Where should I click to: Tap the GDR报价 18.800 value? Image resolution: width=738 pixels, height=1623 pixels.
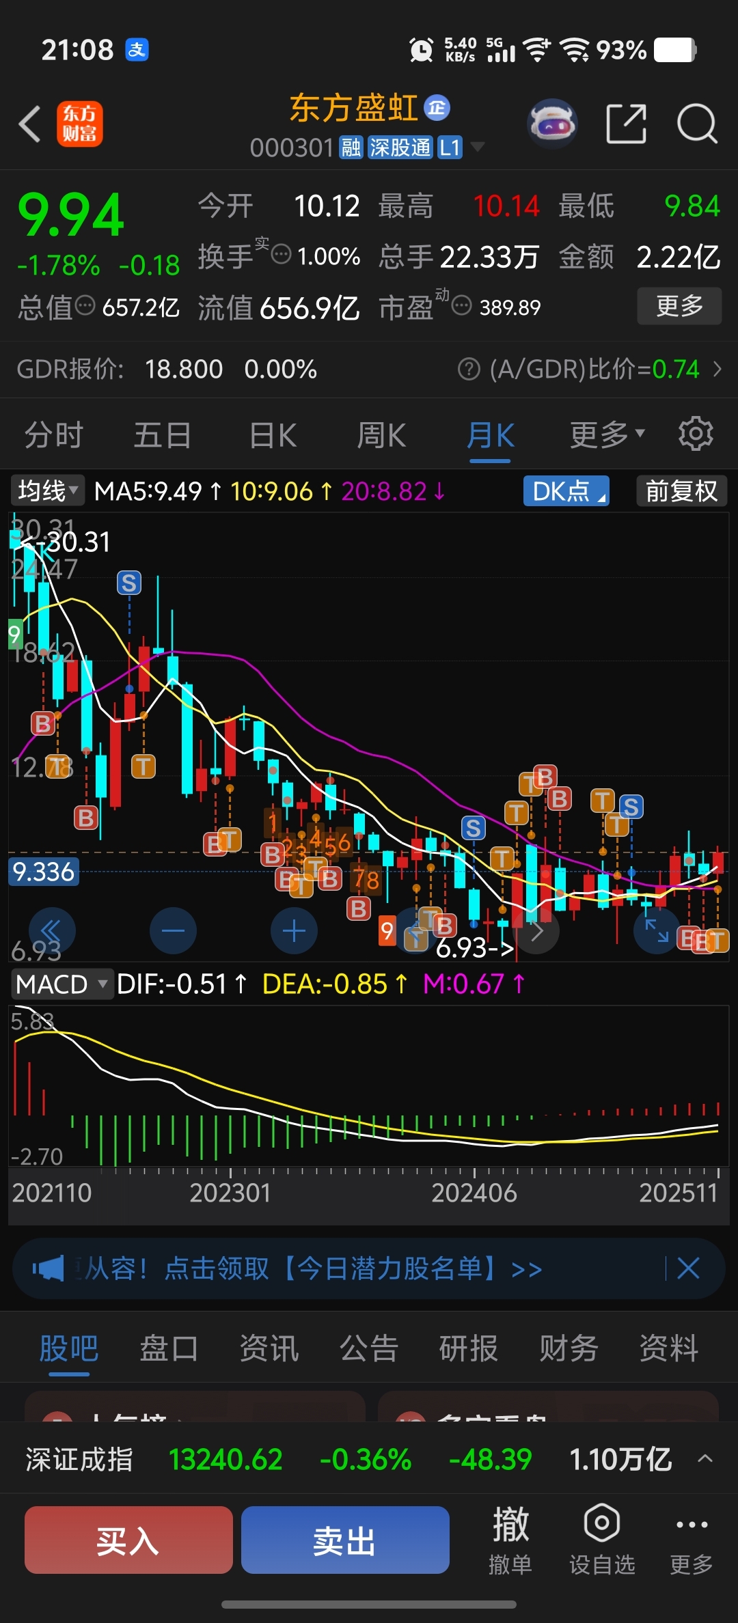[x=184, y=370]
